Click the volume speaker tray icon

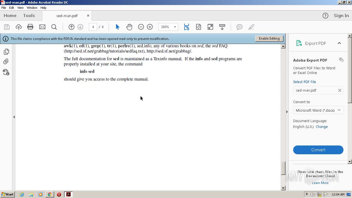click(313, 194)
